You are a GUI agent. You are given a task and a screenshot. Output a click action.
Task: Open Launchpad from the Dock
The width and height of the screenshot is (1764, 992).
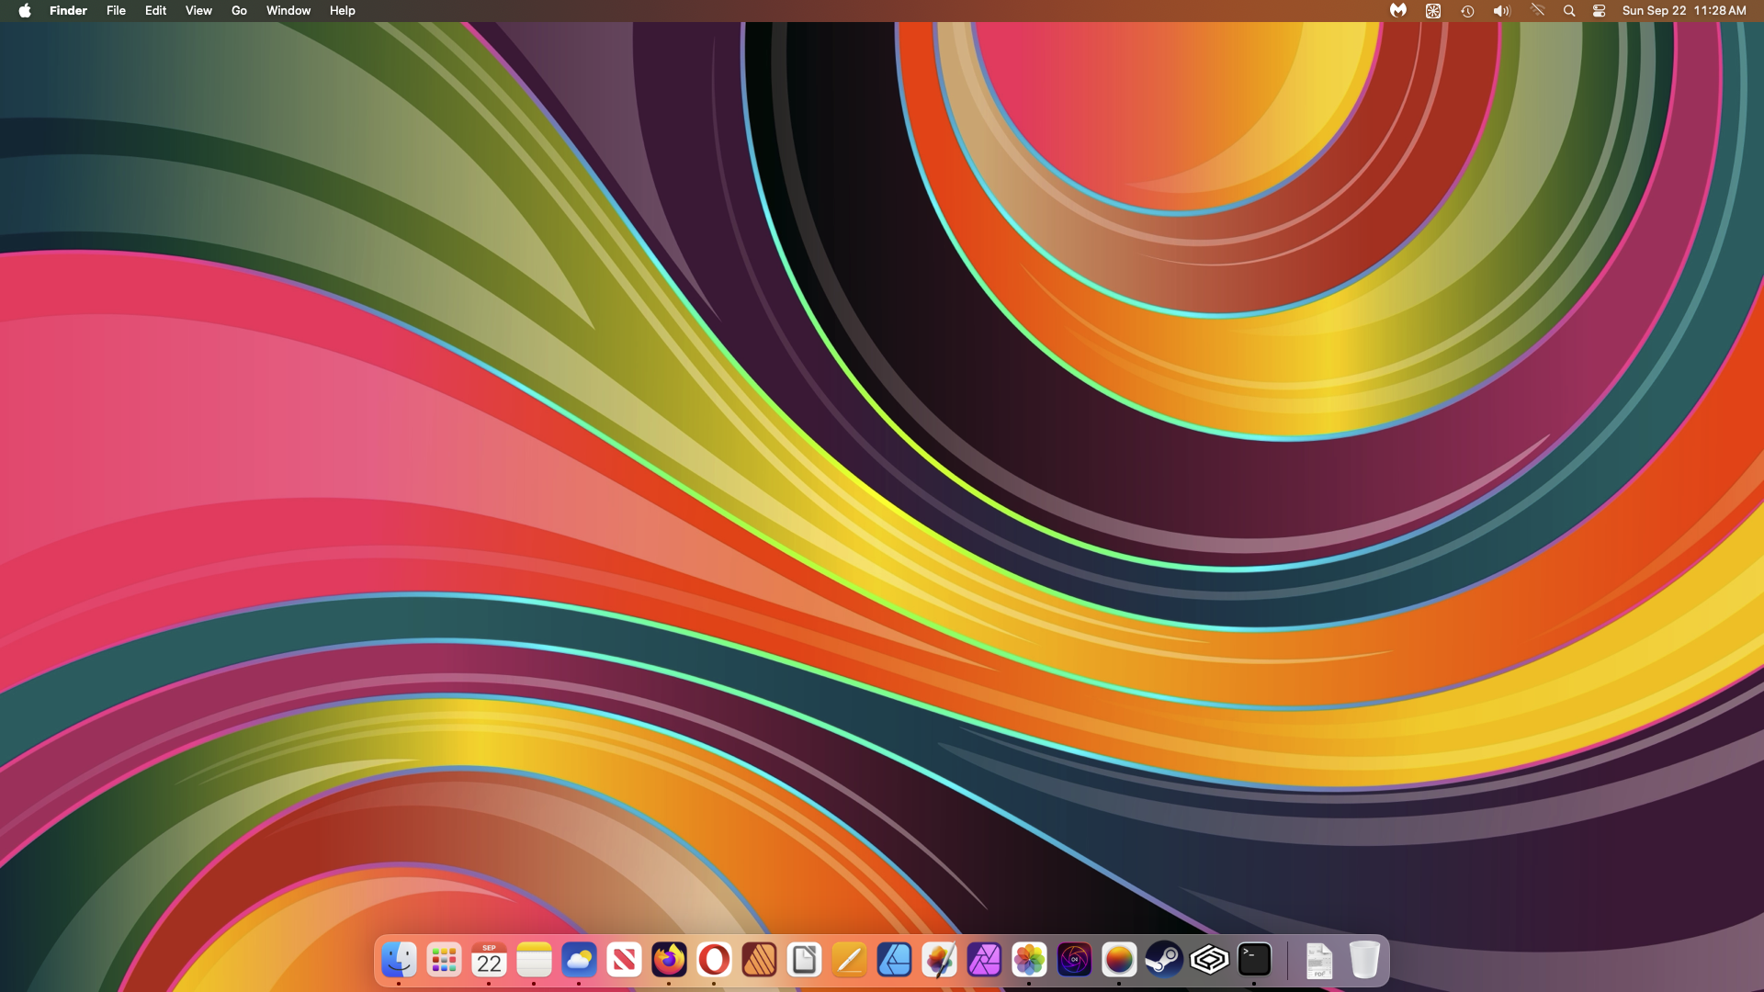click(444, 960)
